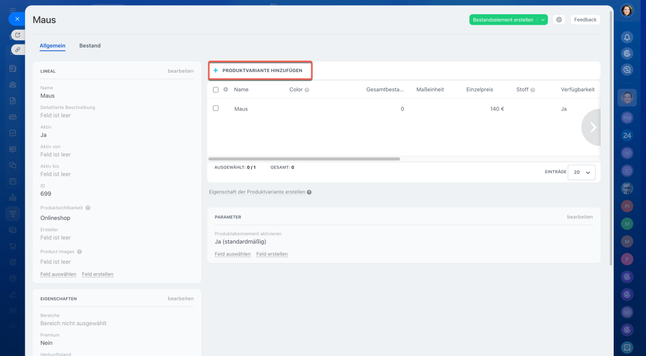Open the Einträge 20 page size dropdown

(581, 172)
